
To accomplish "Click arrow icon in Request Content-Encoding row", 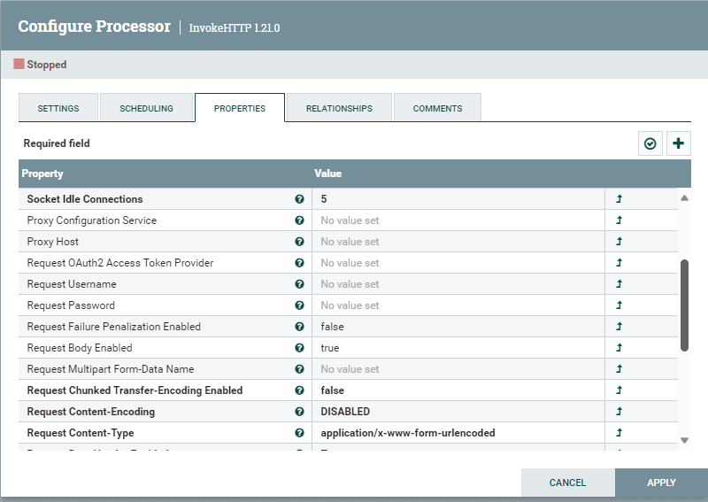I will click(619, 411).
